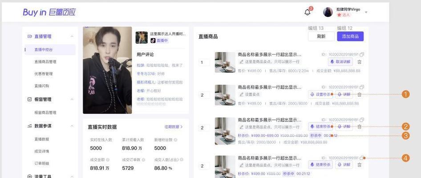
Task: Click the user avatar of 拾肆同学Virgo
Action: pos(328,12)
